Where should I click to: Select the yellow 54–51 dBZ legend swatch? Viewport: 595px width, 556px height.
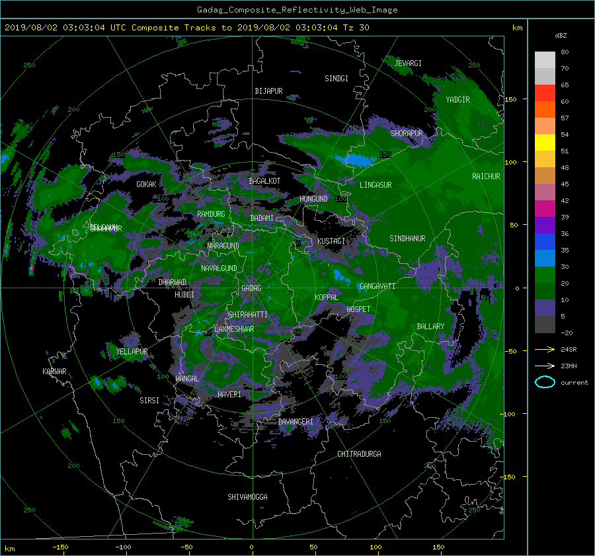pos(545,143)
